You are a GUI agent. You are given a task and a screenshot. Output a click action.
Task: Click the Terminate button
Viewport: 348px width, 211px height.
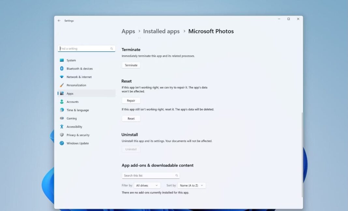tap(131, 65)
